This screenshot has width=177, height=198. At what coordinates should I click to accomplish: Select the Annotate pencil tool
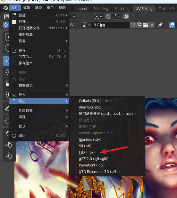tap(6, 108)
